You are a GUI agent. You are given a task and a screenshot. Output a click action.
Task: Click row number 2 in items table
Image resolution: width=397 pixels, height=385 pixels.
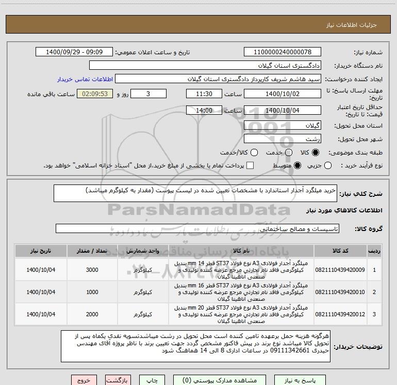pyautogui.click(x=374, y=292)
